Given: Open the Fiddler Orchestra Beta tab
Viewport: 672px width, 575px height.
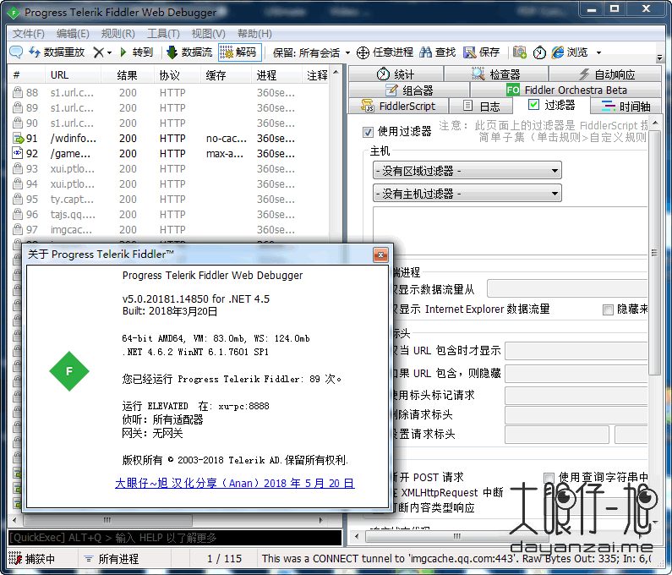Looking at the screenshot, I should (566, 90).
